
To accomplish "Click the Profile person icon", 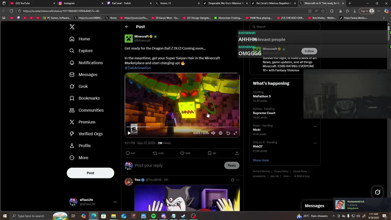I will tap(72, 146).
